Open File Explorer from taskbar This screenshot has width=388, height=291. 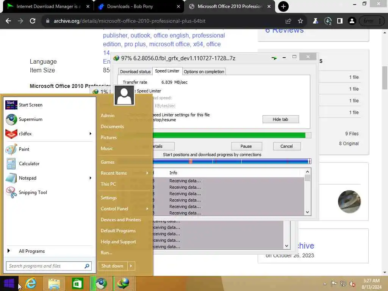click(x=54, y=283)
